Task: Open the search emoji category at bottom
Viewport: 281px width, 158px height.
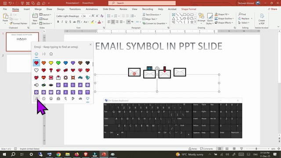Action: [36, 98]
